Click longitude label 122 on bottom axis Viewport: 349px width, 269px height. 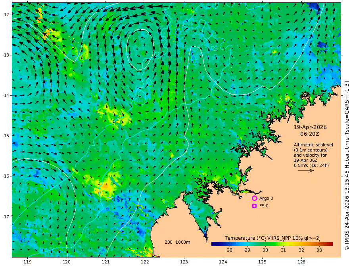pyautogui.click(x=145, y=262)
